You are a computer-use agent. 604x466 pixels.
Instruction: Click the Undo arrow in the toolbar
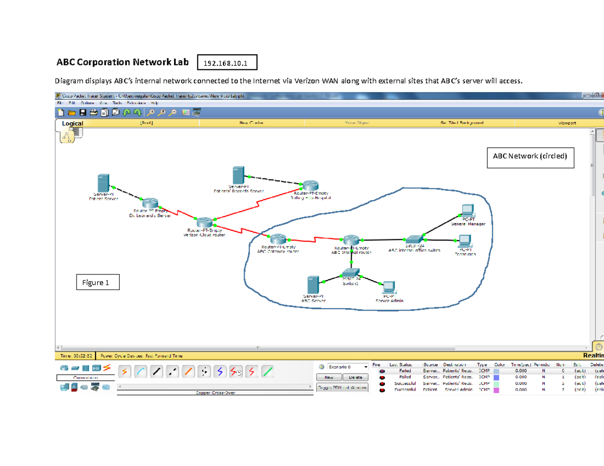pyautogui.click(x=126, y=113)
